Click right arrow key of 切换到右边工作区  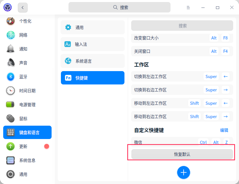coord(226,90)
